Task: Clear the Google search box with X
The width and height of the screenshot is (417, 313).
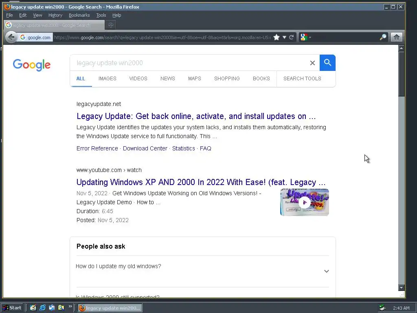Action: pos(312,63)
